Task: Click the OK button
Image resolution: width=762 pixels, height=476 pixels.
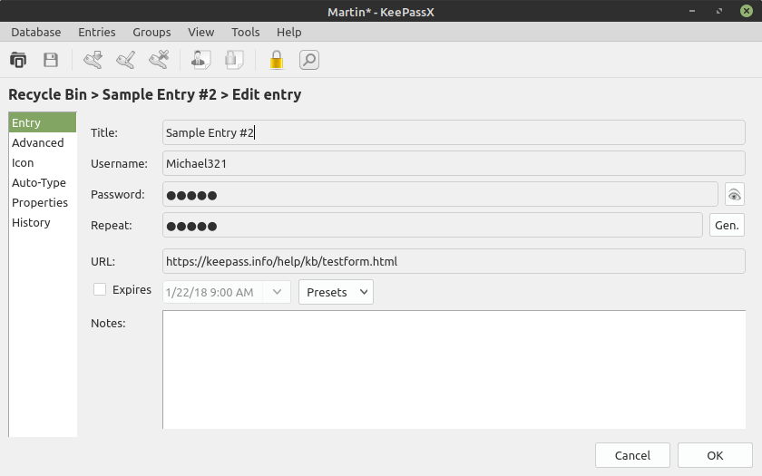Action: [x=715, y=455]
